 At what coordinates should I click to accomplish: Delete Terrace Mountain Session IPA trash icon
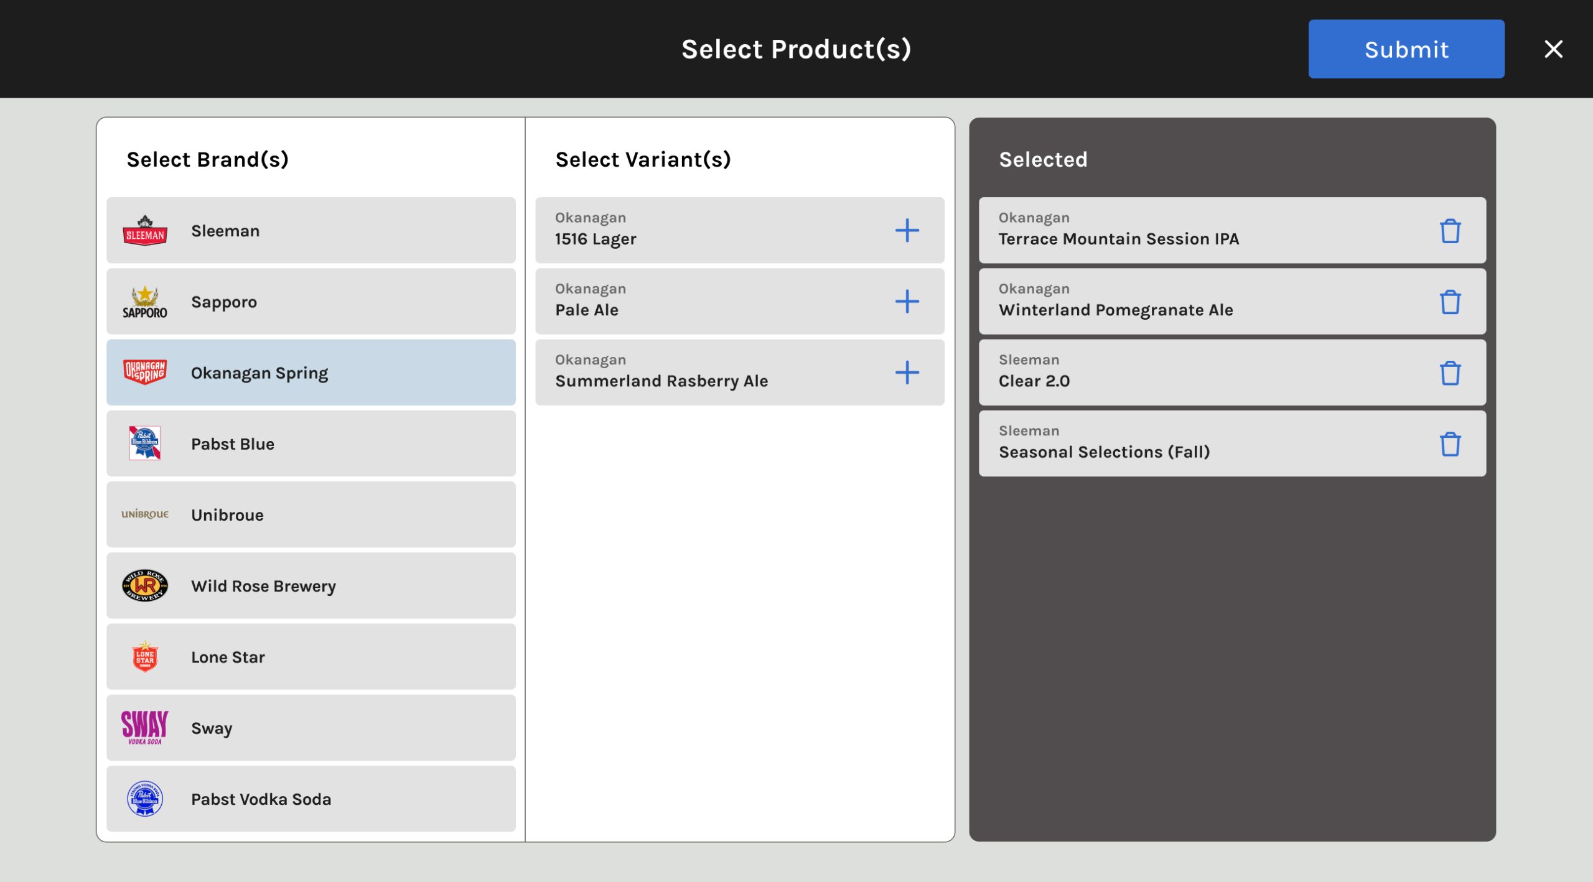[x=1450, y=231]
